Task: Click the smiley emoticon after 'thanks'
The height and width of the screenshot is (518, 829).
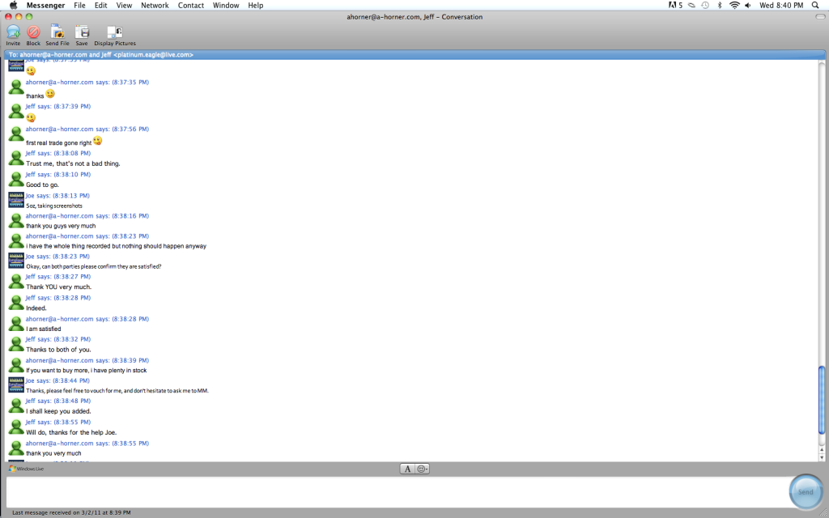Action: [x=50, y=94]
